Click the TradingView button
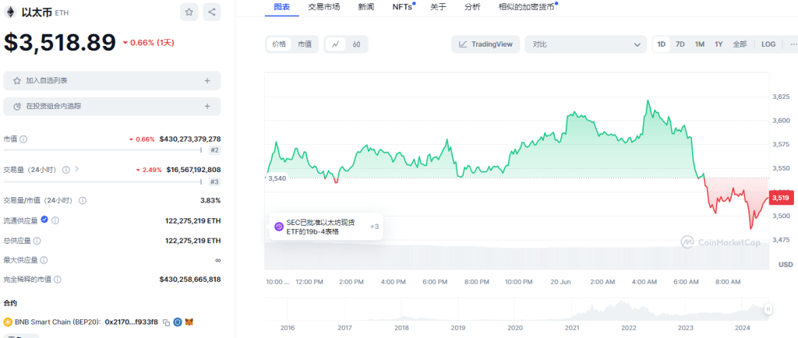The height and width of the screenshot is (338, 798). (x=486, y=44)
